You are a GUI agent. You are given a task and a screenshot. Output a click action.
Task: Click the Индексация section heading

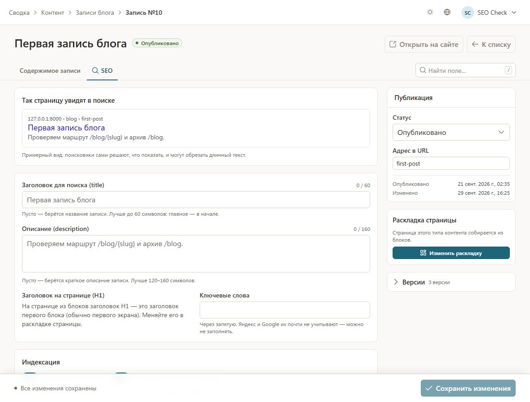coord(41,362)
